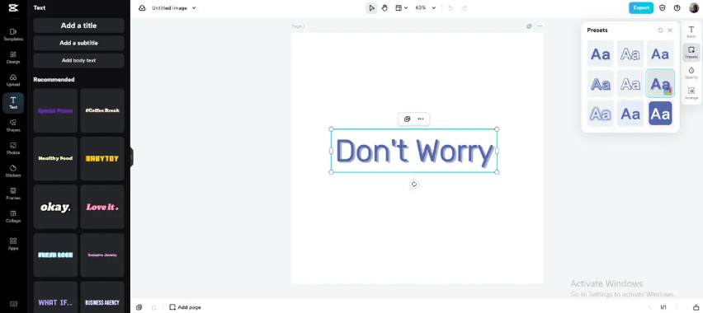Click the Undo arrow

451,7
